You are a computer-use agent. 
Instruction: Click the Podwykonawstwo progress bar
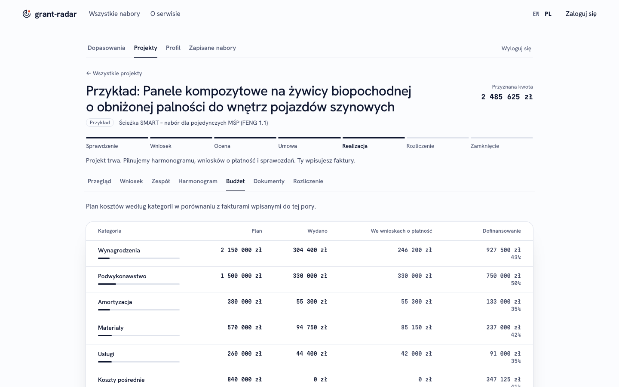coord(139,284)
